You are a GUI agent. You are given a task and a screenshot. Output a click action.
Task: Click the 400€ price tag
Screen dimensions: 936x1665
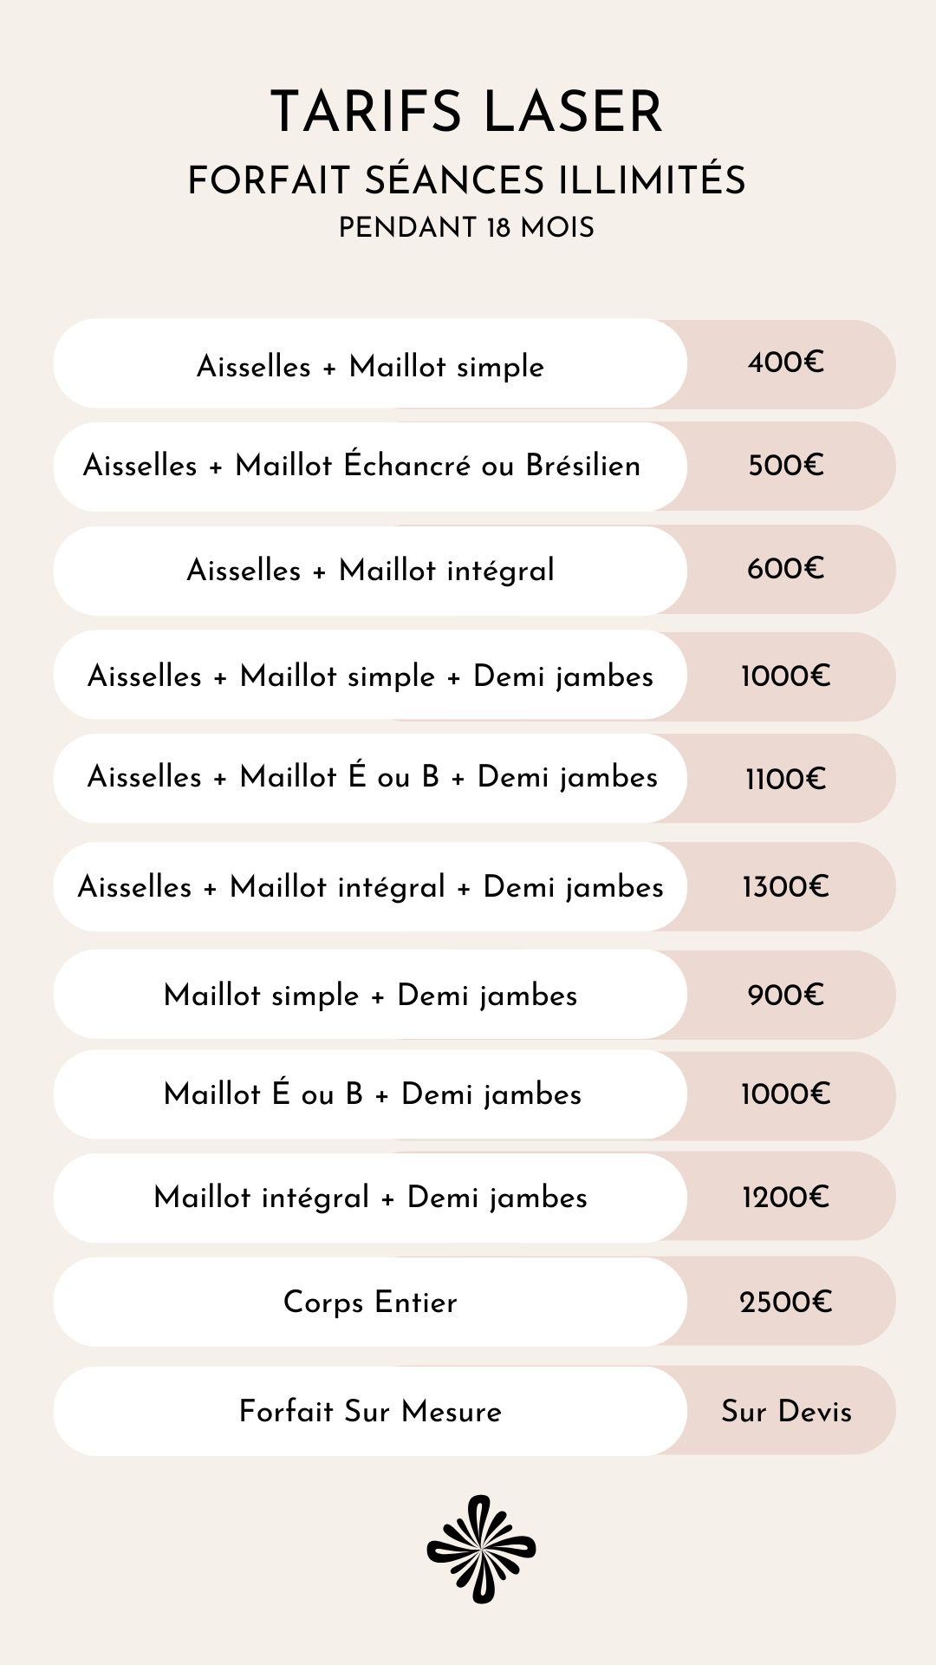[x=785, y=362]
